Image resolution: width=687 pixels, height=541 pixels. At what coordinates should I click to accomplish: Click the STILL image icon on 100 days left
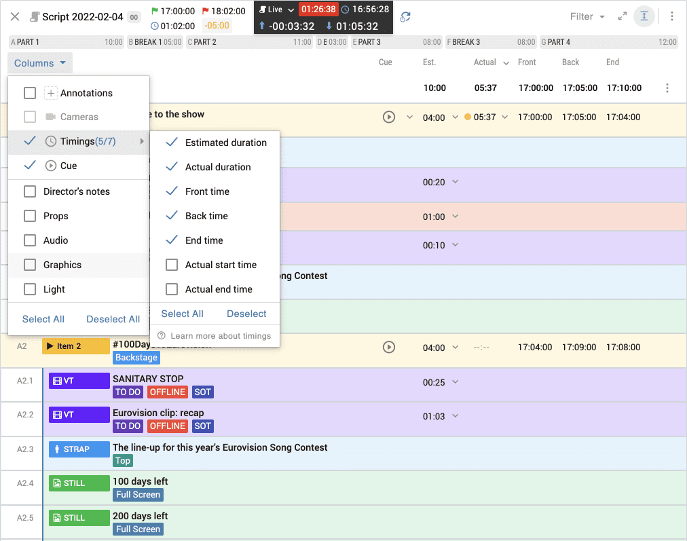(56, 483)
